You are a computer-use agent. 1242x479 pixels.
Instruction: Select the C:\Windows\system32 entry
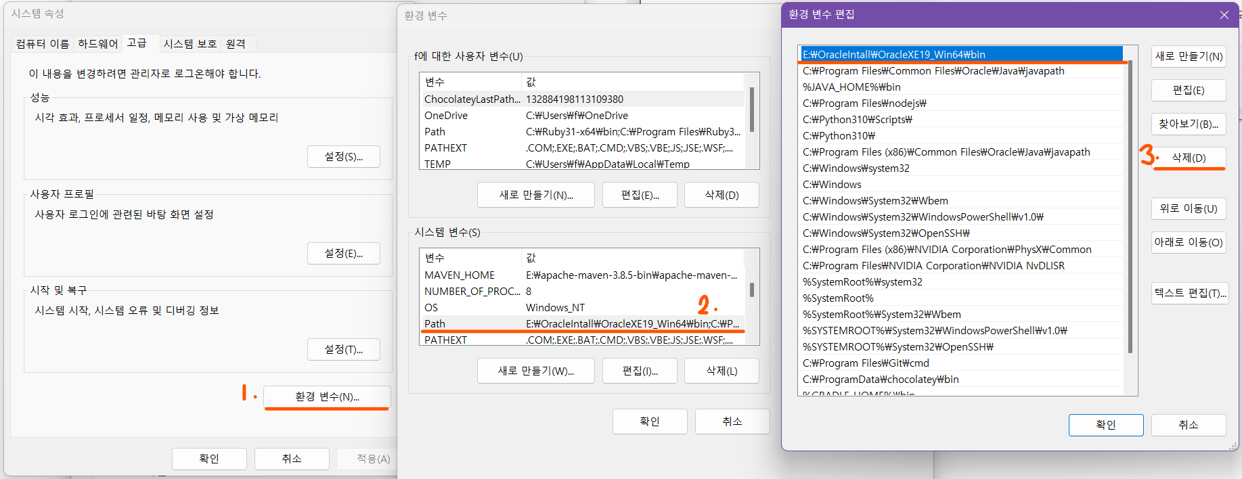coord(961,168)
